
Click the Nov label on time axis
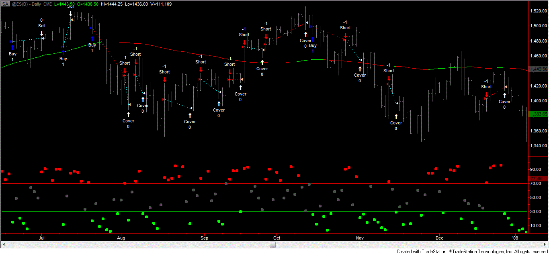(360, 238)
